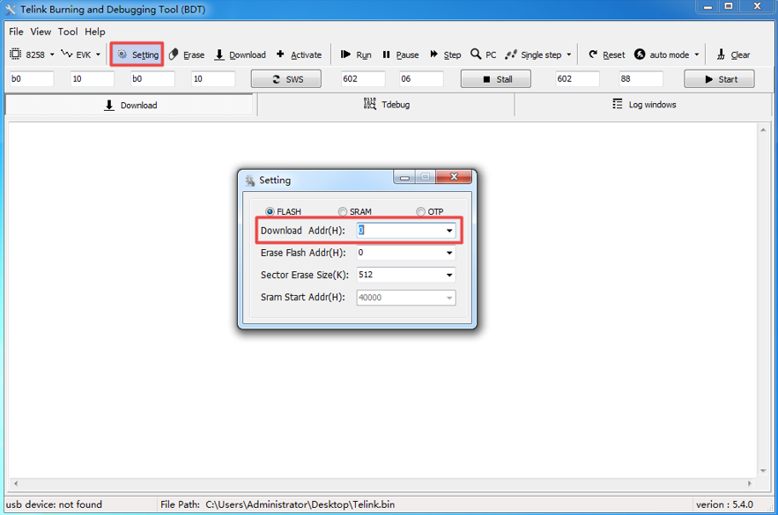The height and width of the screenshot is (515, 778).
Task: Click the Run playback icon
Action: (x=345, y=55)
